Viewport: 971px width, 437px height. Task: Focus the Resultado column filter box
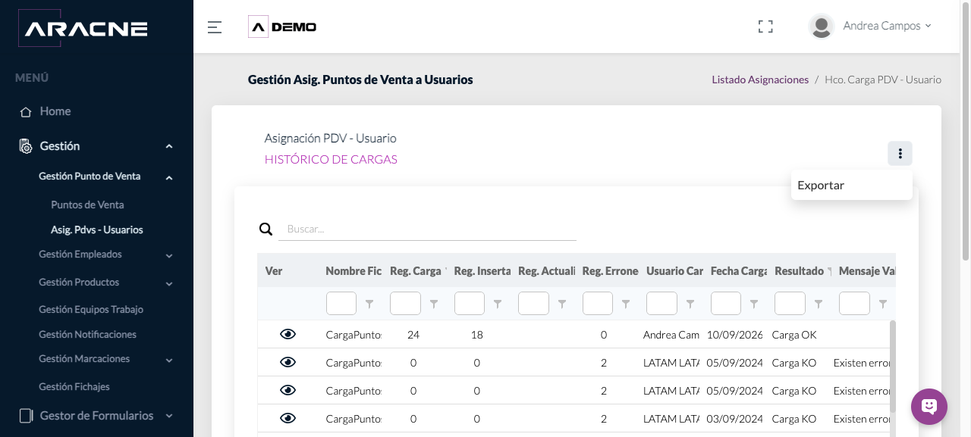coord(790,304)
